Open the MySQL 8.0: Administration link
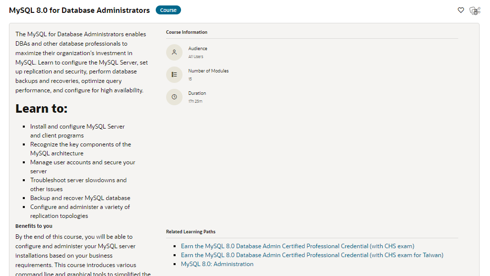 click(217, 264)
